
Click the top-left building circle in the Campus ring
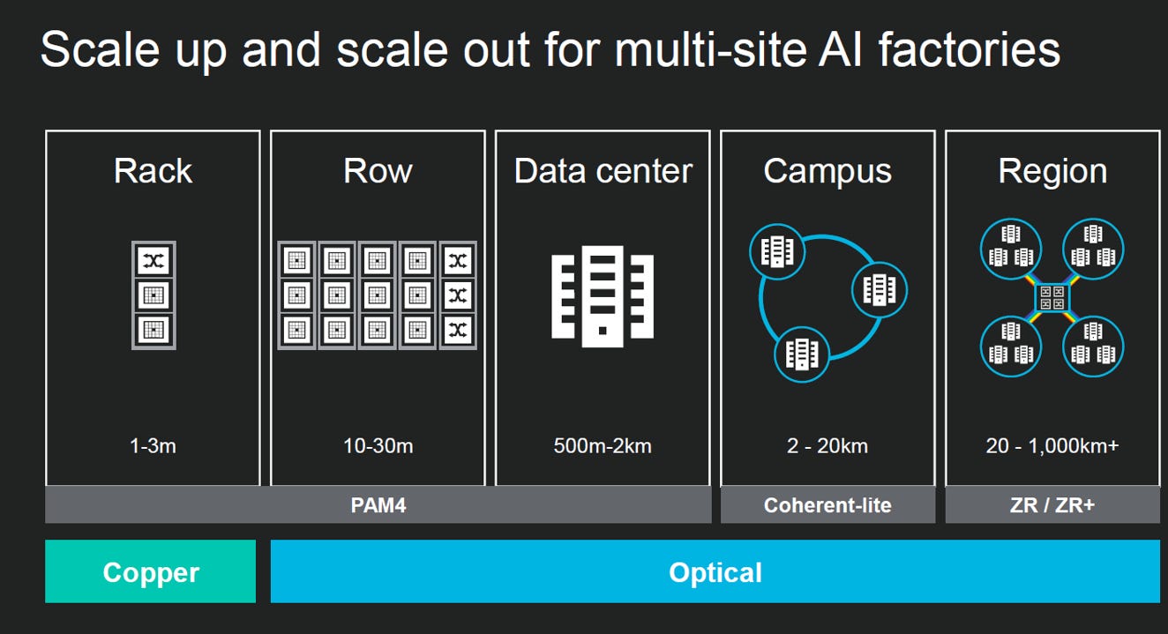[777, 252]
